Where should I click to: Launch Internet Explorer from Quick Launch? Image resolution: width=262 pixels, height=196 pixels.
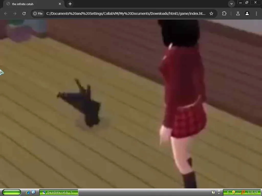click(28, 192)
